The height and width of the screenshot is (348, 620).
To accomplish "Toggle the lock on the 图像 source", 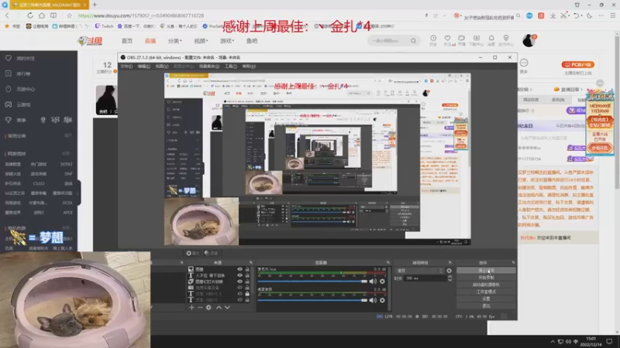I will pos(247,269).
